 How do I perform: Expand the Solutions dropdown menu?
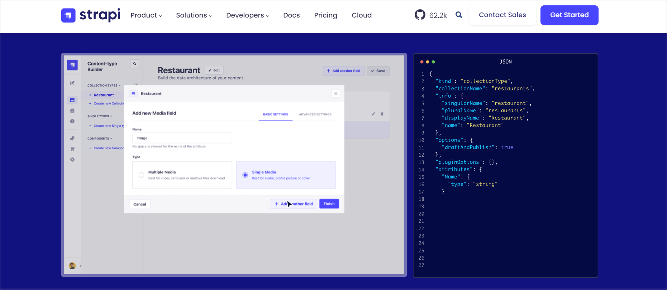click(194, 15)
